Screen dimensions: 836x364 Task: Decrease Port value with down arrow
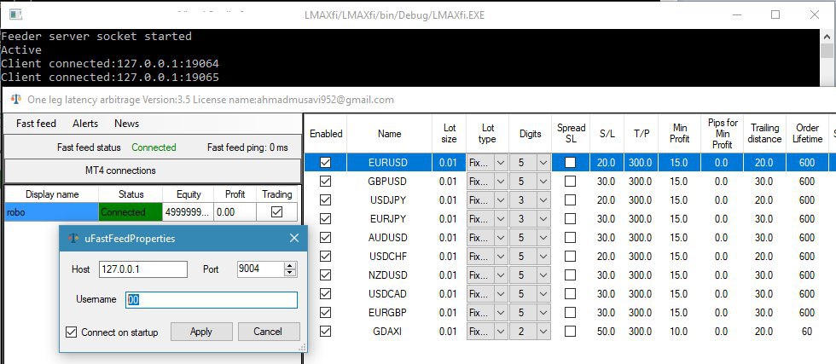click(290, 273)
